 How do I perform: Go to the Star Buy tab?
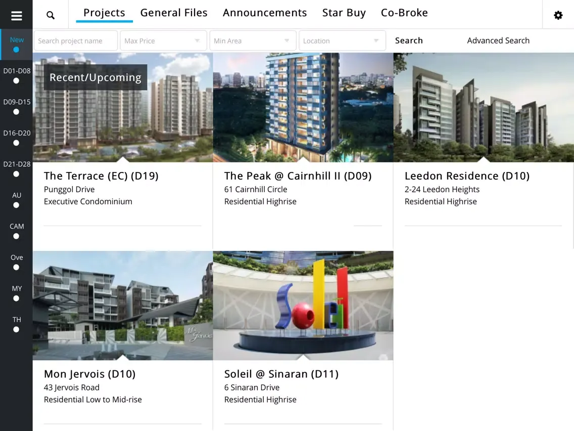coord(344,13)
